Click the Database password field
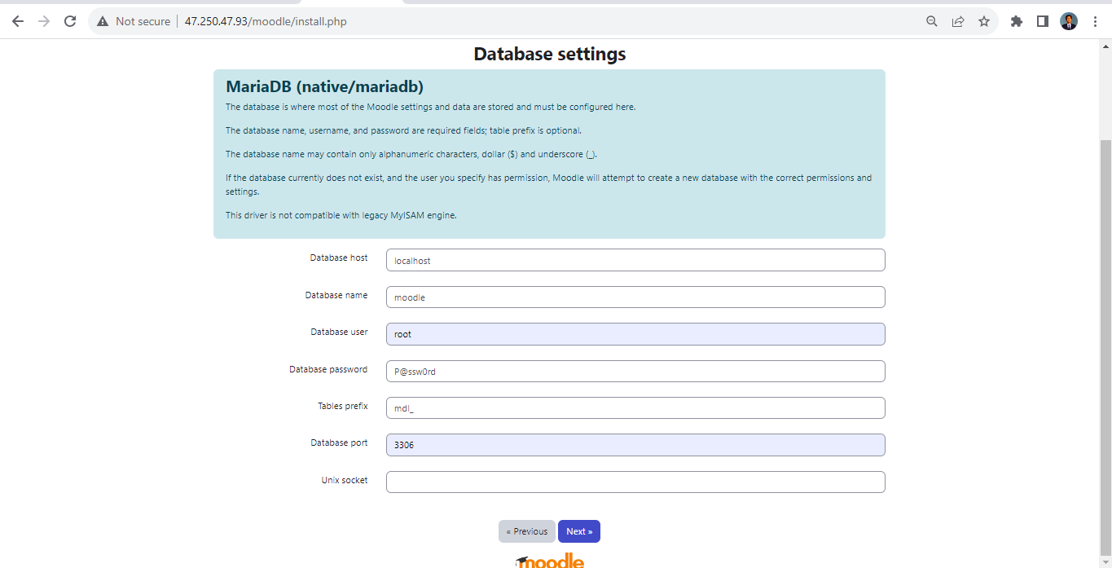Viewport: 1112px width, 568px height. 635,371
